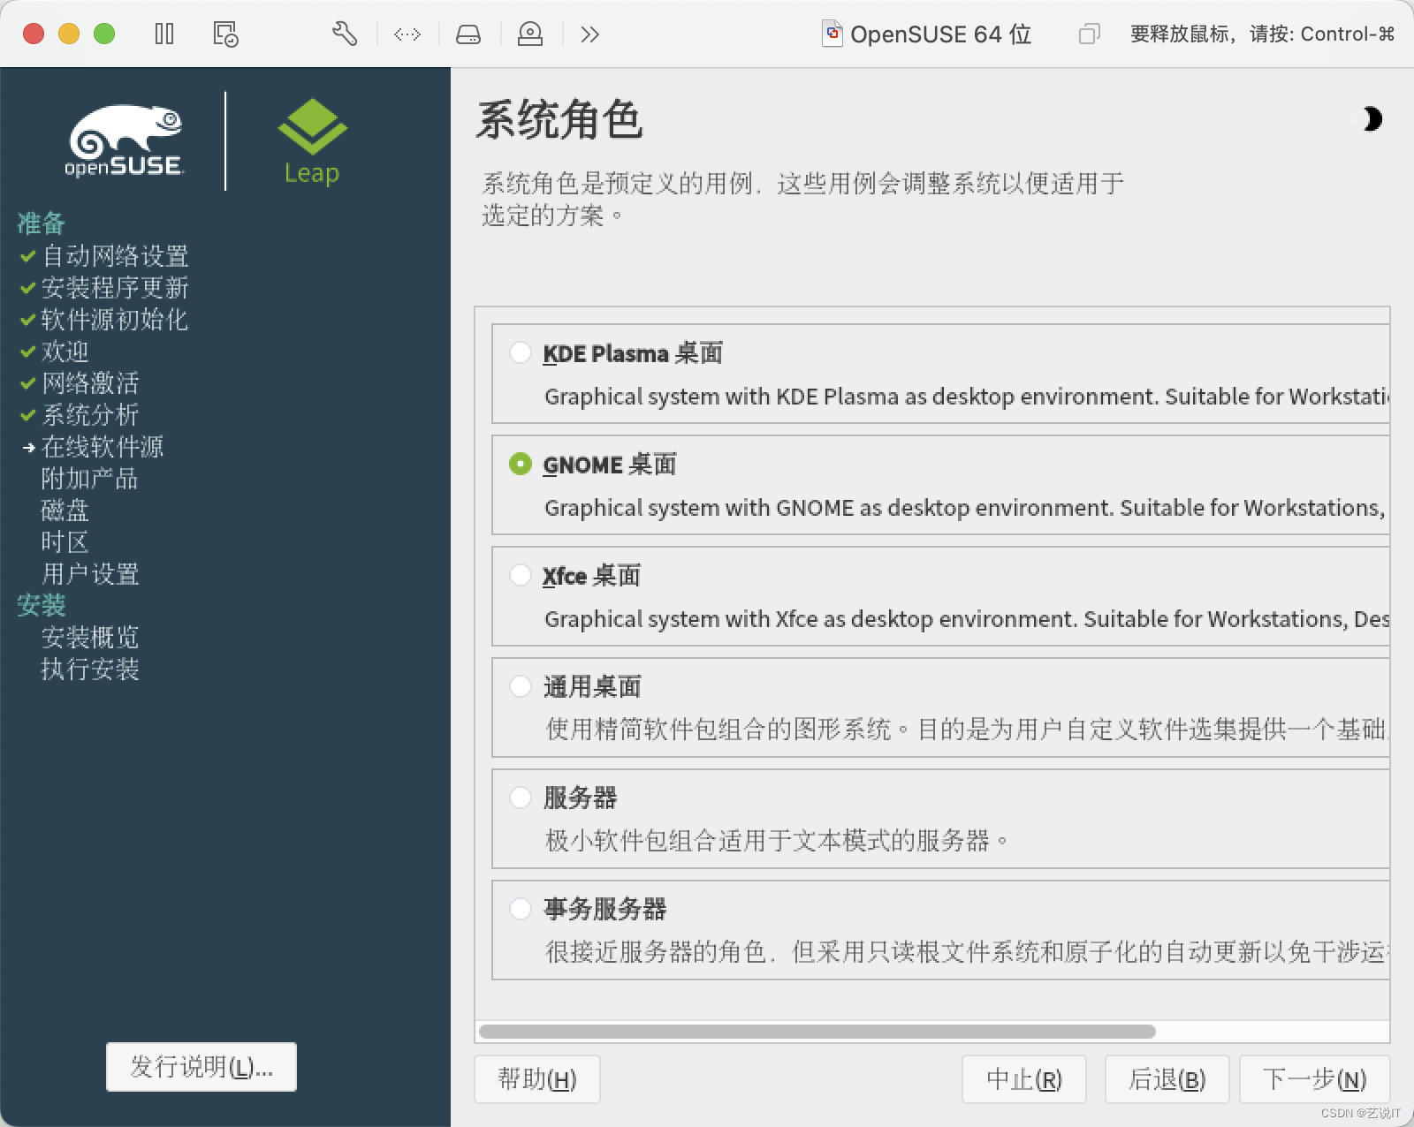Viewport: 1414px width, 1127px height.
Task: Open 发行说明(L)... release notes button
Action: (201, 1067)
